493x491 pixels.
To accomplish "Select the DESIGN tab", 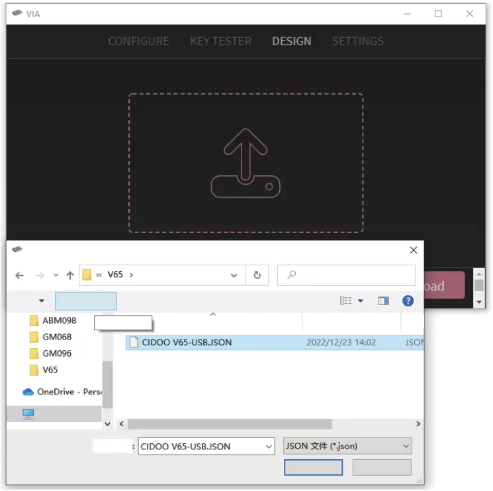I will [x=291, y=41].
